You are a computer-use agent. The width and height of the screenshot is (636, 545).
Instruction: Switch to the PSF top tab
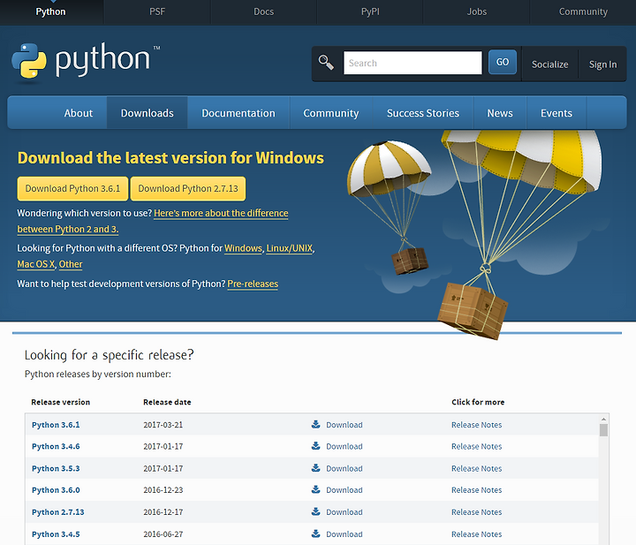click(x=157, y=11)
